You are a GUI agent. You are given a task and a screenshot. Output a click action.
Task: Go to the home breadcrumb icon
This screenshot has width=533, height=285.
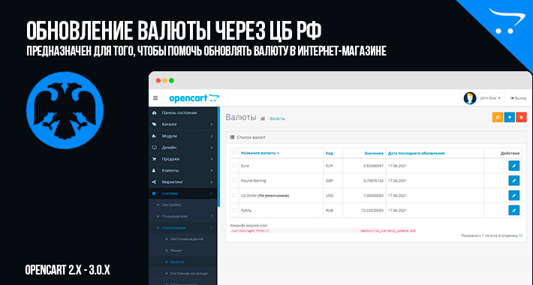(x=263, y=118)
